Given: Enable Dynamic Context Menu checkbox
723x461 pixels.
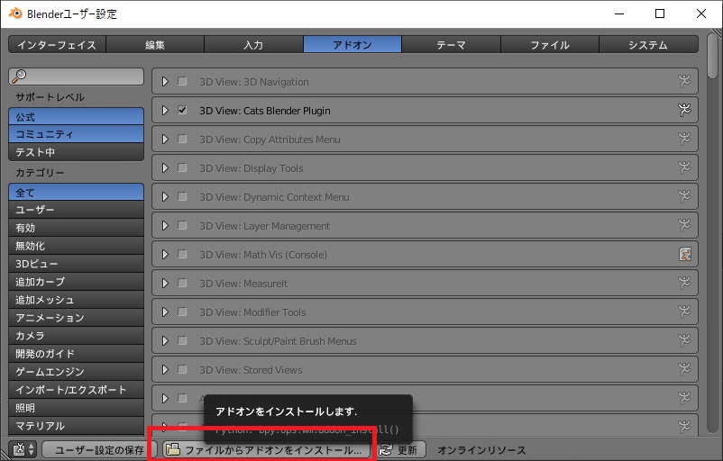Looking at the screenshot, I should click(182, 196).
